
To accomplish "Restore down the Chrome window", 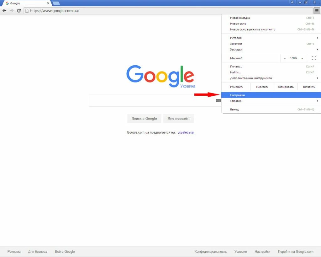I will point(306,2).
